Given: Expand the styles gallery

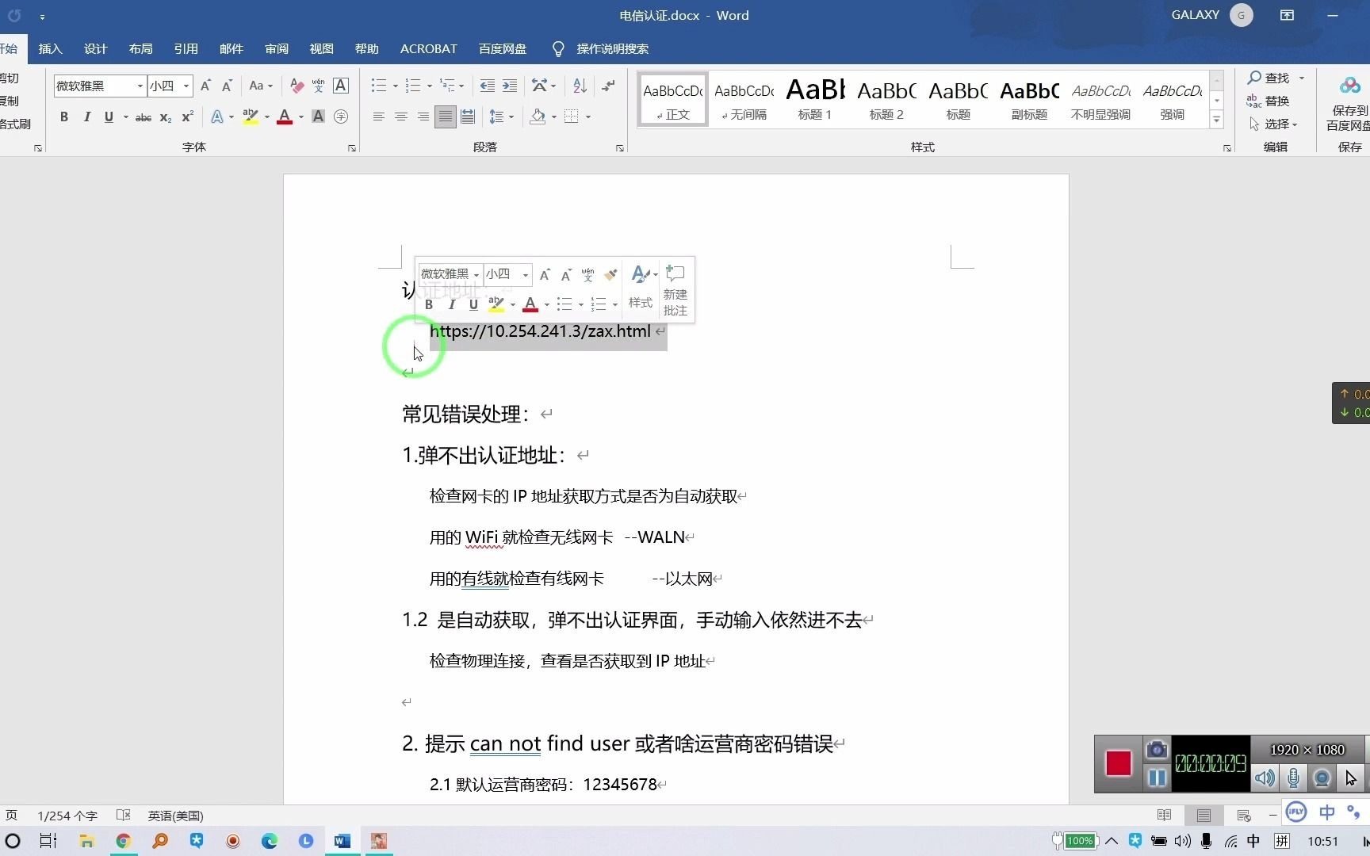Looking at the screenshot, I should pyautogui.click(x=1216, y=120).
